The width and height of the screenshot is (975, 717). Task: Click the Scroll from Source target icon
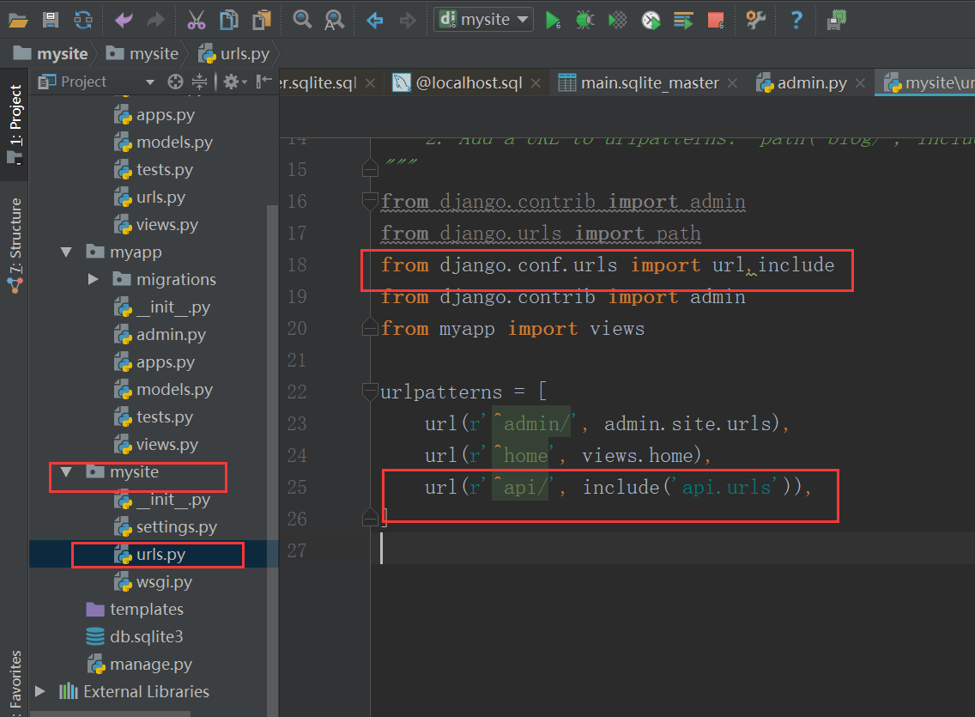[x=175, y=82]
